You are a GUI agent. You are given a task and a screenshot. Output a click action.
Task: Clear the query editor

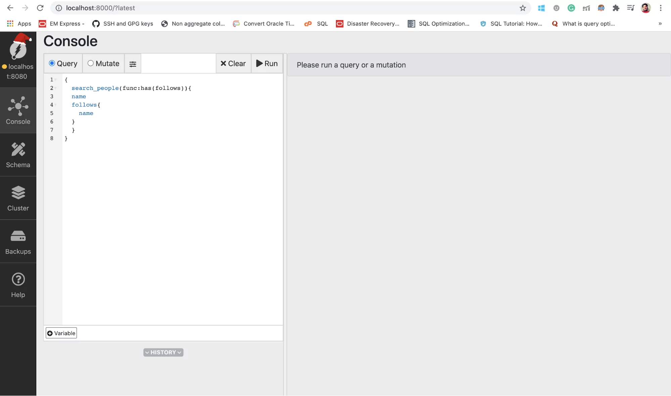point(233,63)
